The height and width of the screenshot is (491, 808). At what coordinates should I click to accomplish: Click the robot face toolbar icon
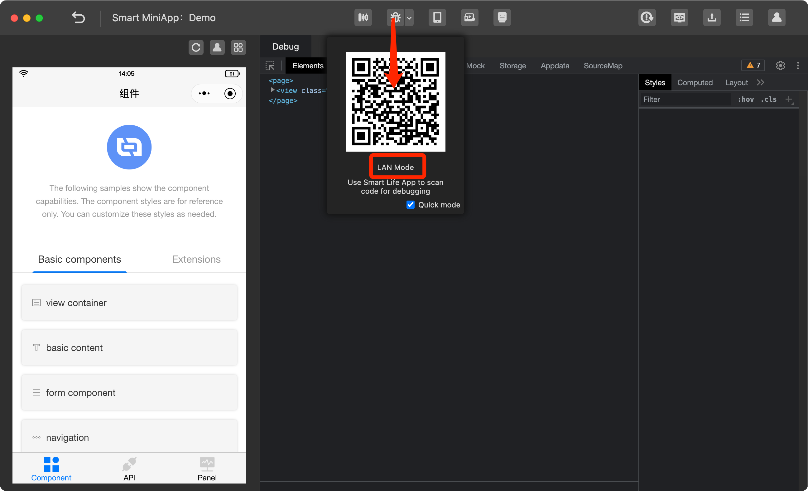tap(502, 17)
